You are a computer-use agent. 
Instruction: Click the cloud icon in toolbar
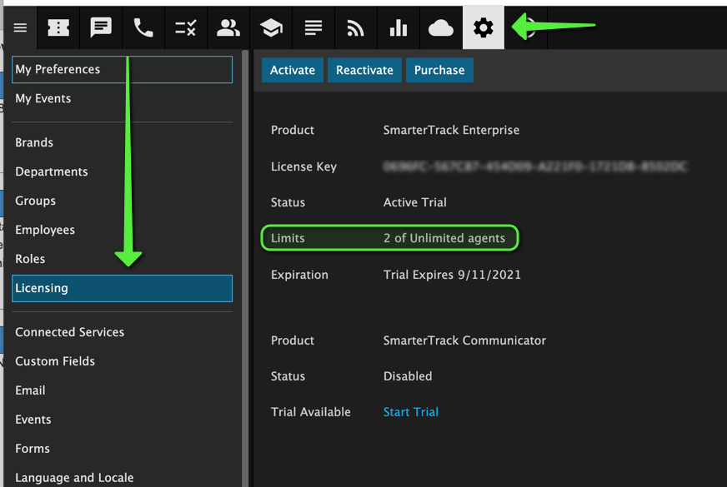(x=441, y=28)
